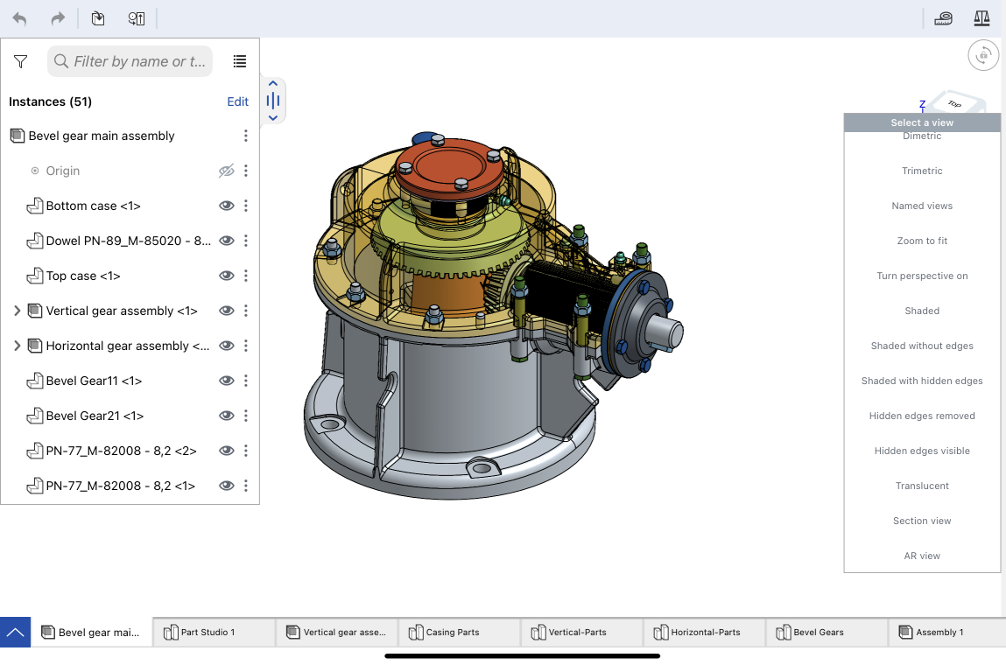Viewport: 1006px width, 665px height.
Task: Open the measure tape tool
Action: point(943,18)
